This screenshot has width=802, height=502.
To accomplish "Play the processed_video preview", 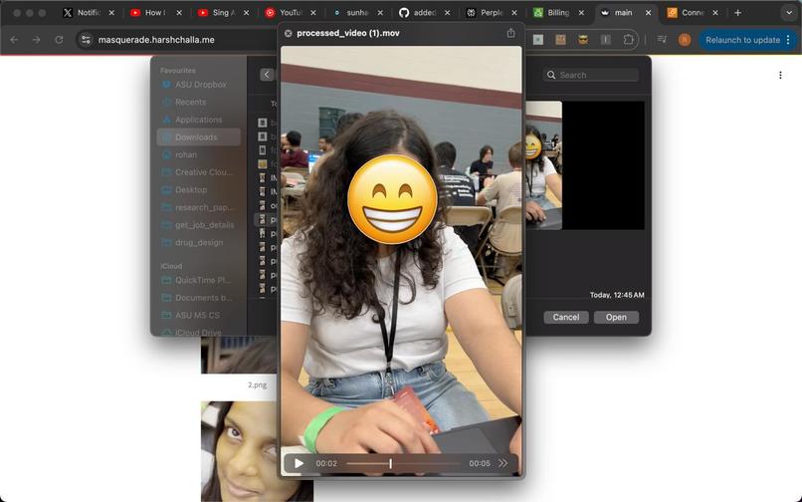I will pyautogui.click(x=299, y=463).
